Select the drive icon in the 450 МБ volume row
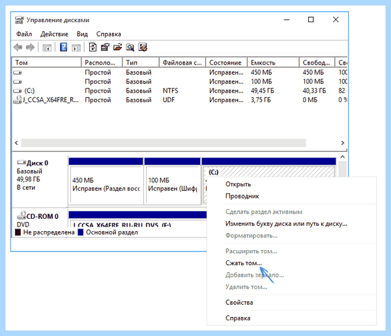Image resolution: width=391 pixels, height=336 pixels. coord(18,72)
